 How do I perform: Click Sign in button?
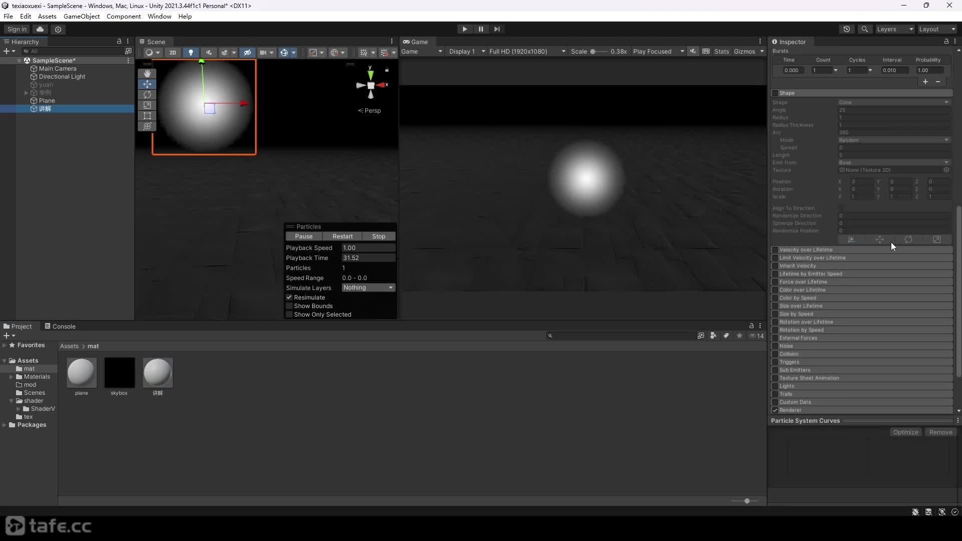[x=17, y=29]
